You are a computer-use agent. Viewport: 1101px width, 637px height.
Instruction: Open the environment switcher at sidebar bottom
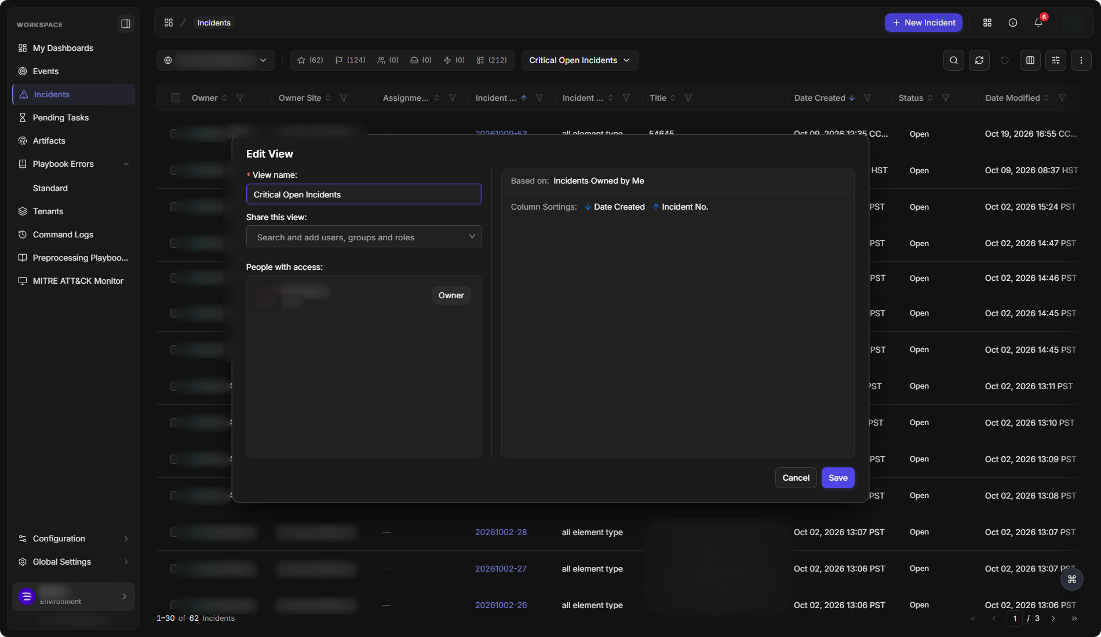coord(73,596)
